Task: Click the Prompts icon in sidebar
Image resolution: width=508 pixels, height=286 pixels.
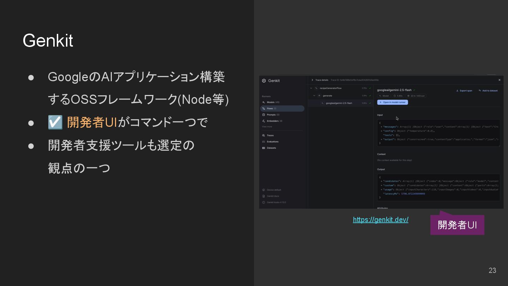Action: 264,115
